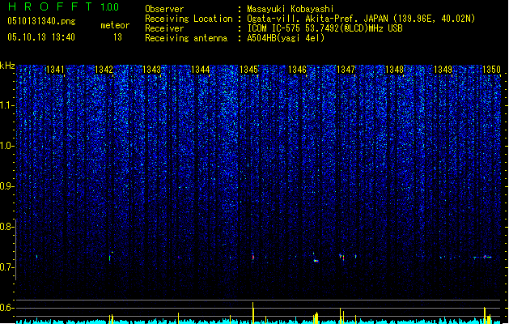509x324 pixels.
Task: Click the meteor label
Action: (115, 25)
